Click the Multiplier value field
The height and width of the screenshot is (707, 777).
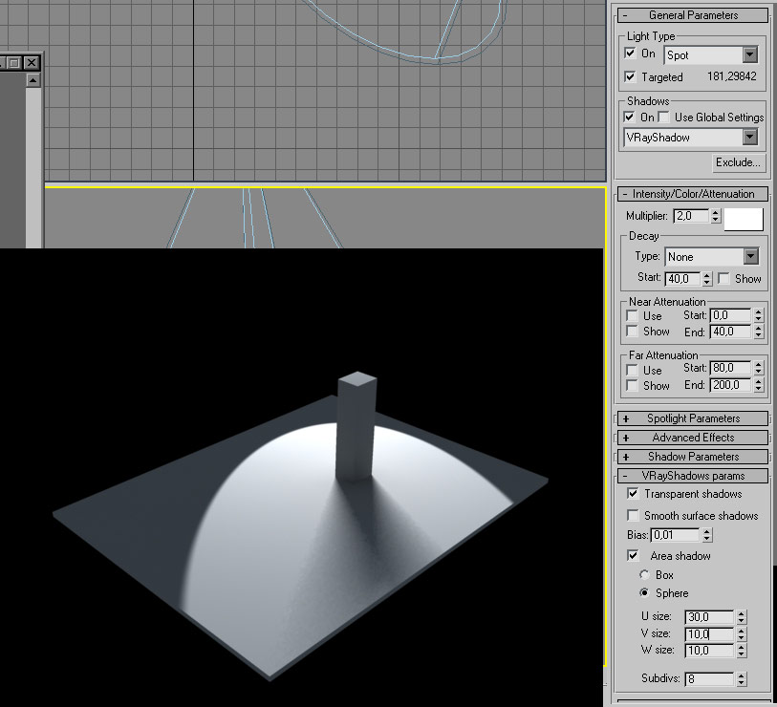point(691,216)
